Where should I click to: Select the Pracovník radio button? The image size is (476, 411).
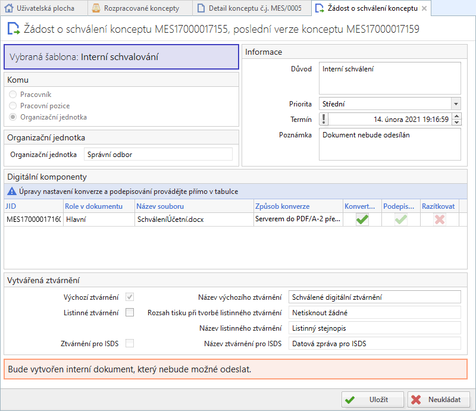13,95
